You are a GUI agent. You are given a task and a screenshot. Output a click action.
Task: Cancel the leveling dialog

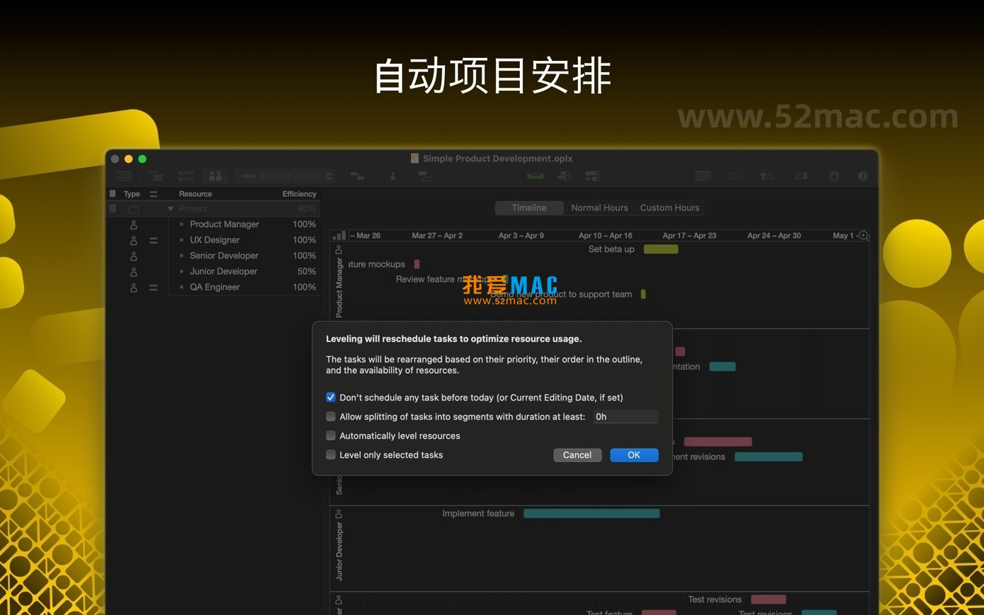577,455
